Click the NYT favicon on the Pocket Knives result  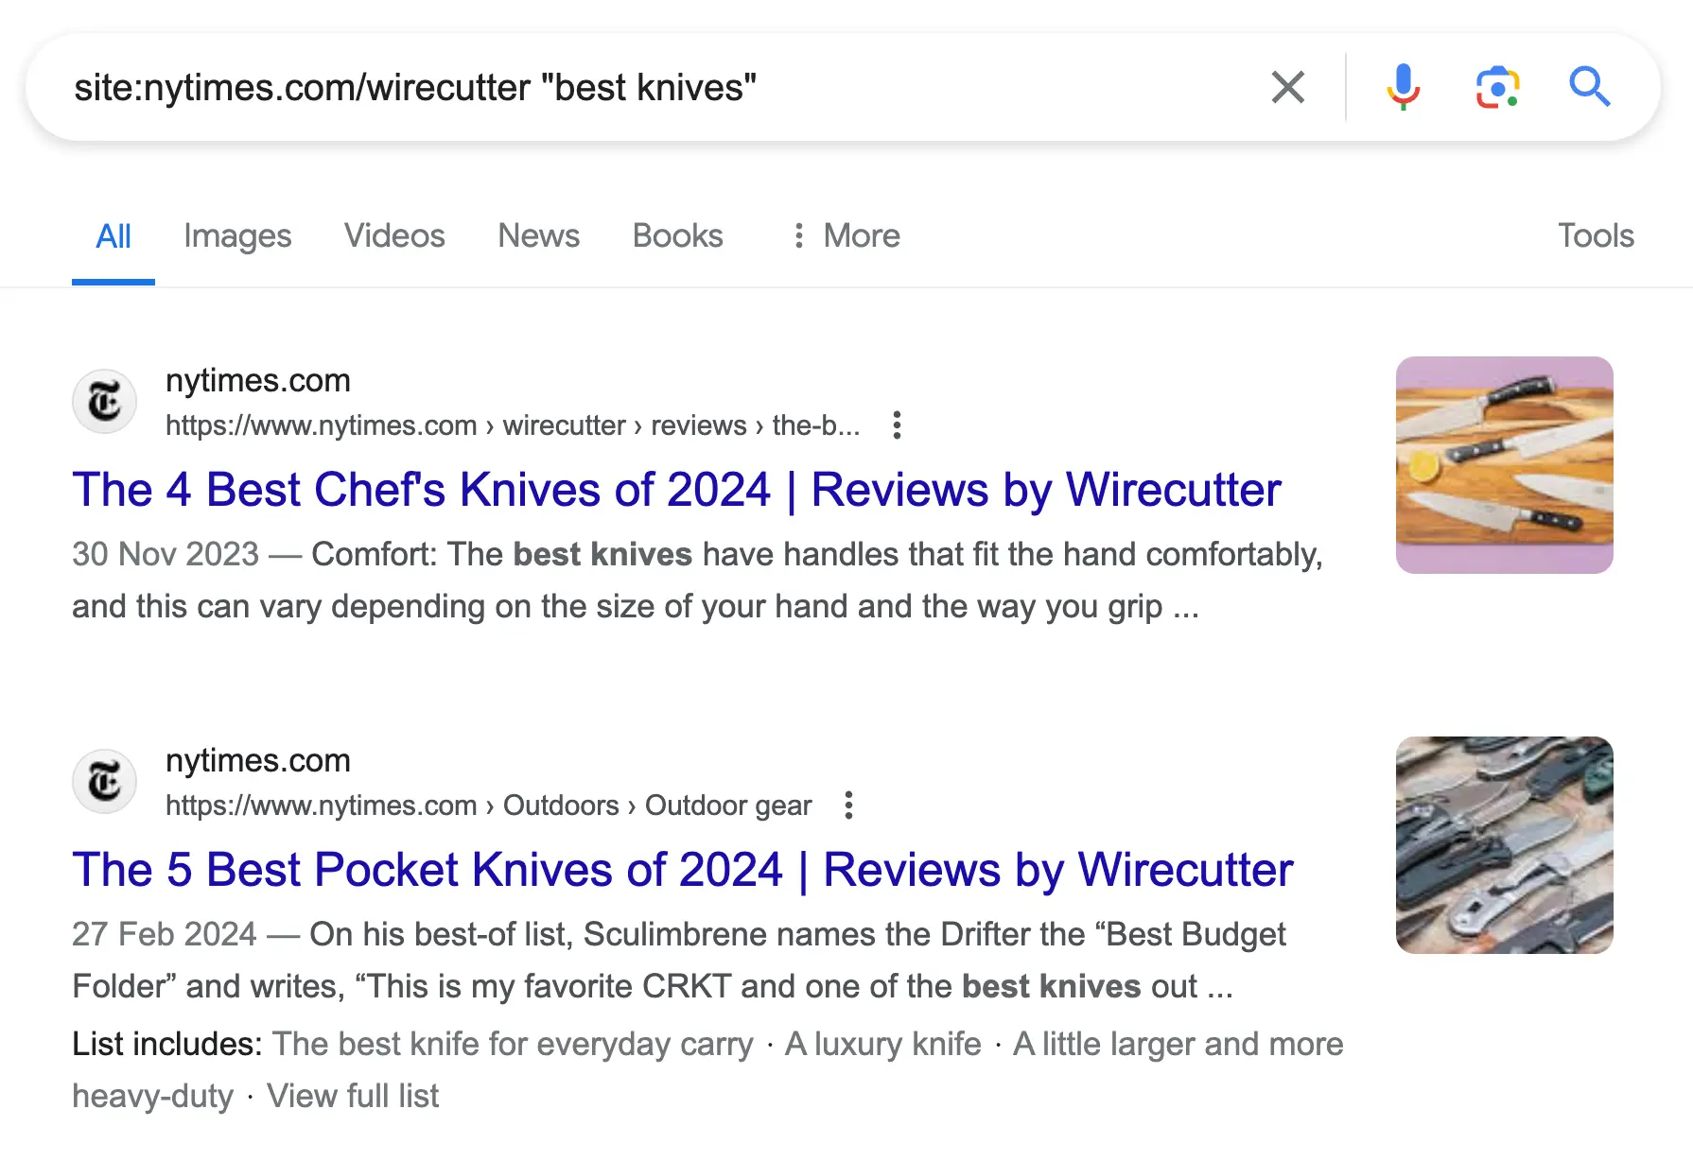coord(105,782)
